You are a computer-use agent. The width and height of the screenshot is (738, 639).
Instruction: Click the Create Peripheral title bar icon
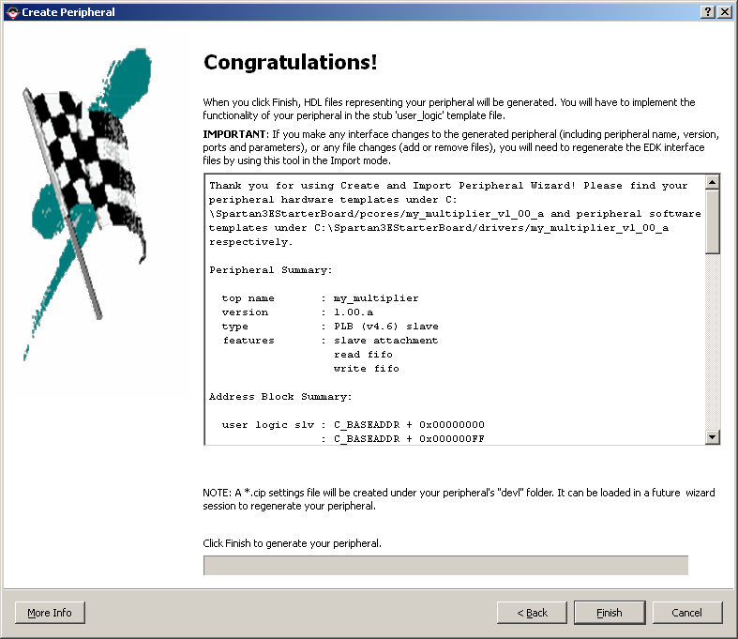click(11, 11)
